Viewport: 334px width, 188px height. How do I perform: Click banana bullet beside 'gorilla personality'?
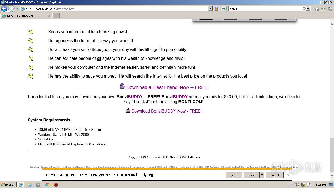point(31,50)
